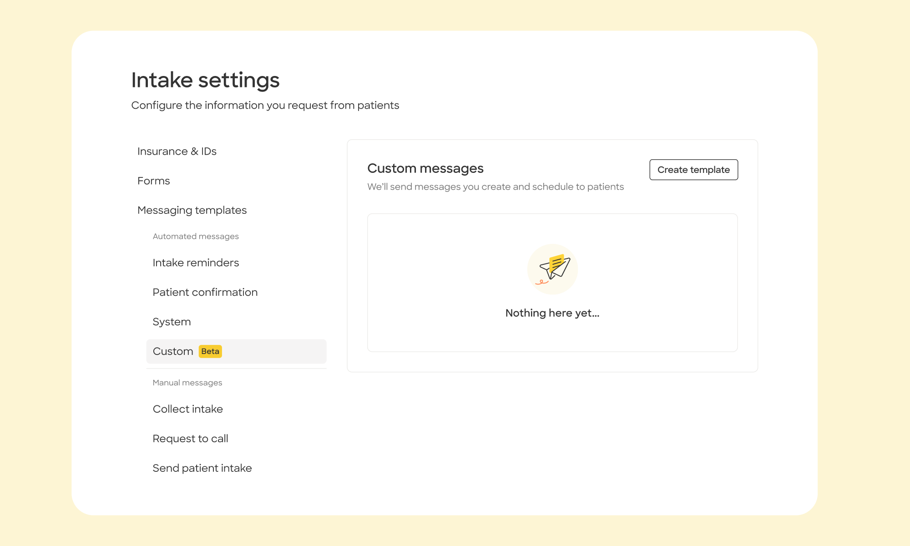
Task: Click the Nothing here yet text
Action: pyautogui.click(x=552, y=313)
